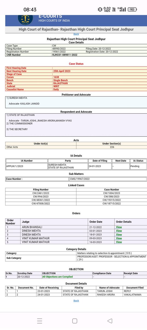The width and height of the screenshot is (147, 330).
Task: Select IA filing date 24-01-2023
Action: [x=100, y=166]
